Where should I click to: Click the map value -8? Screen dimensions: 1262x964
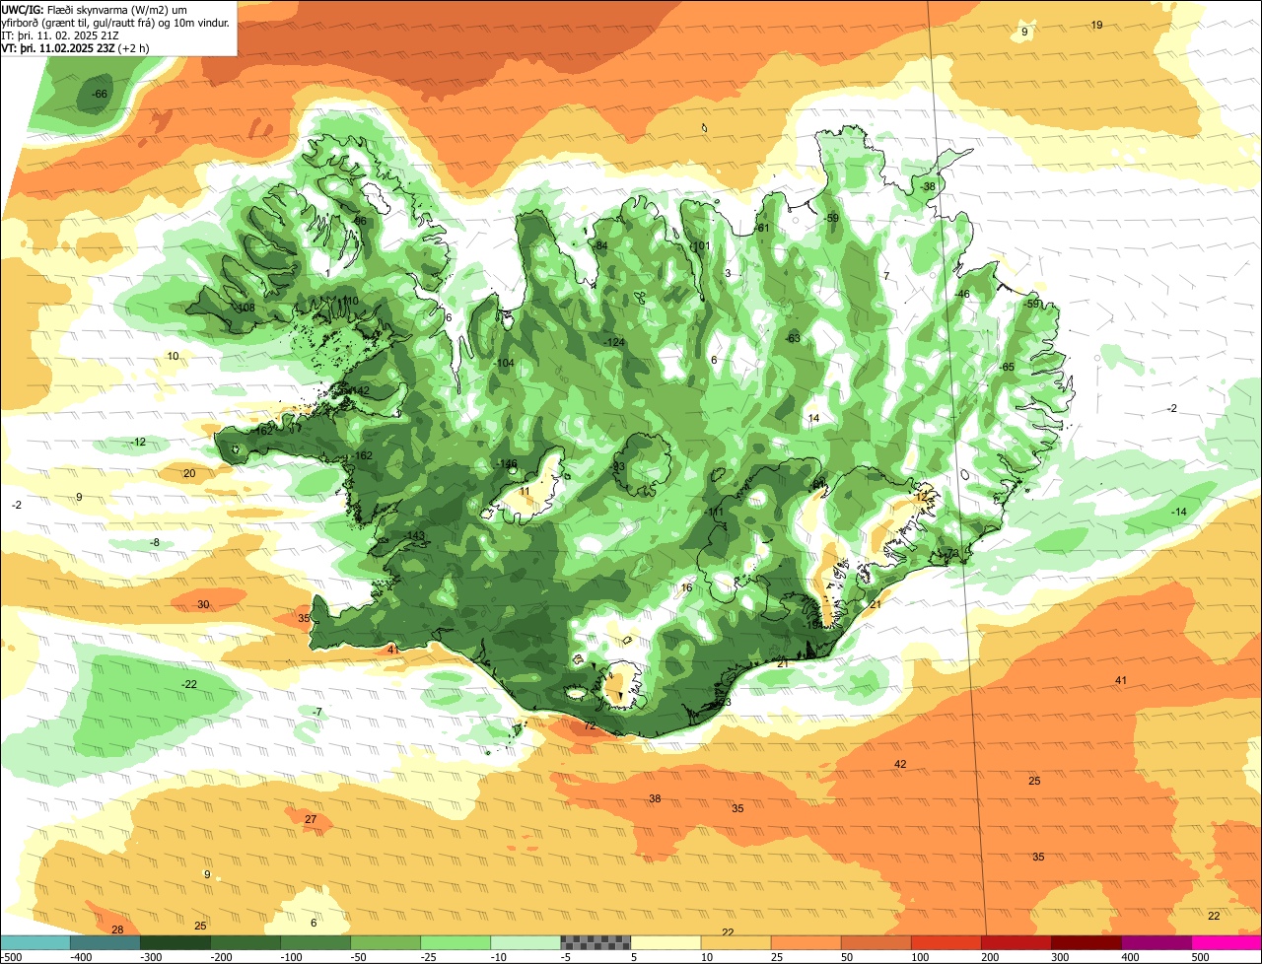(155, 543)
